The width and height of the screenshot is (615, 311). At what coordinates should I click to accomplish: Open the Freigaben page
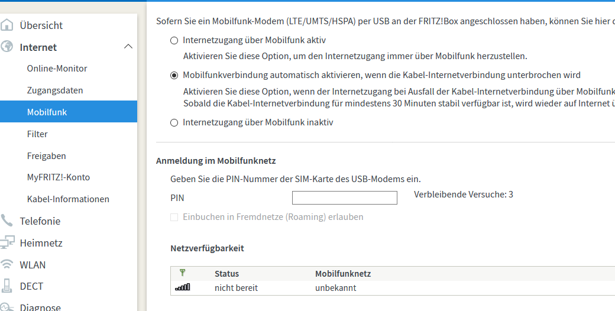click(46, 156)
